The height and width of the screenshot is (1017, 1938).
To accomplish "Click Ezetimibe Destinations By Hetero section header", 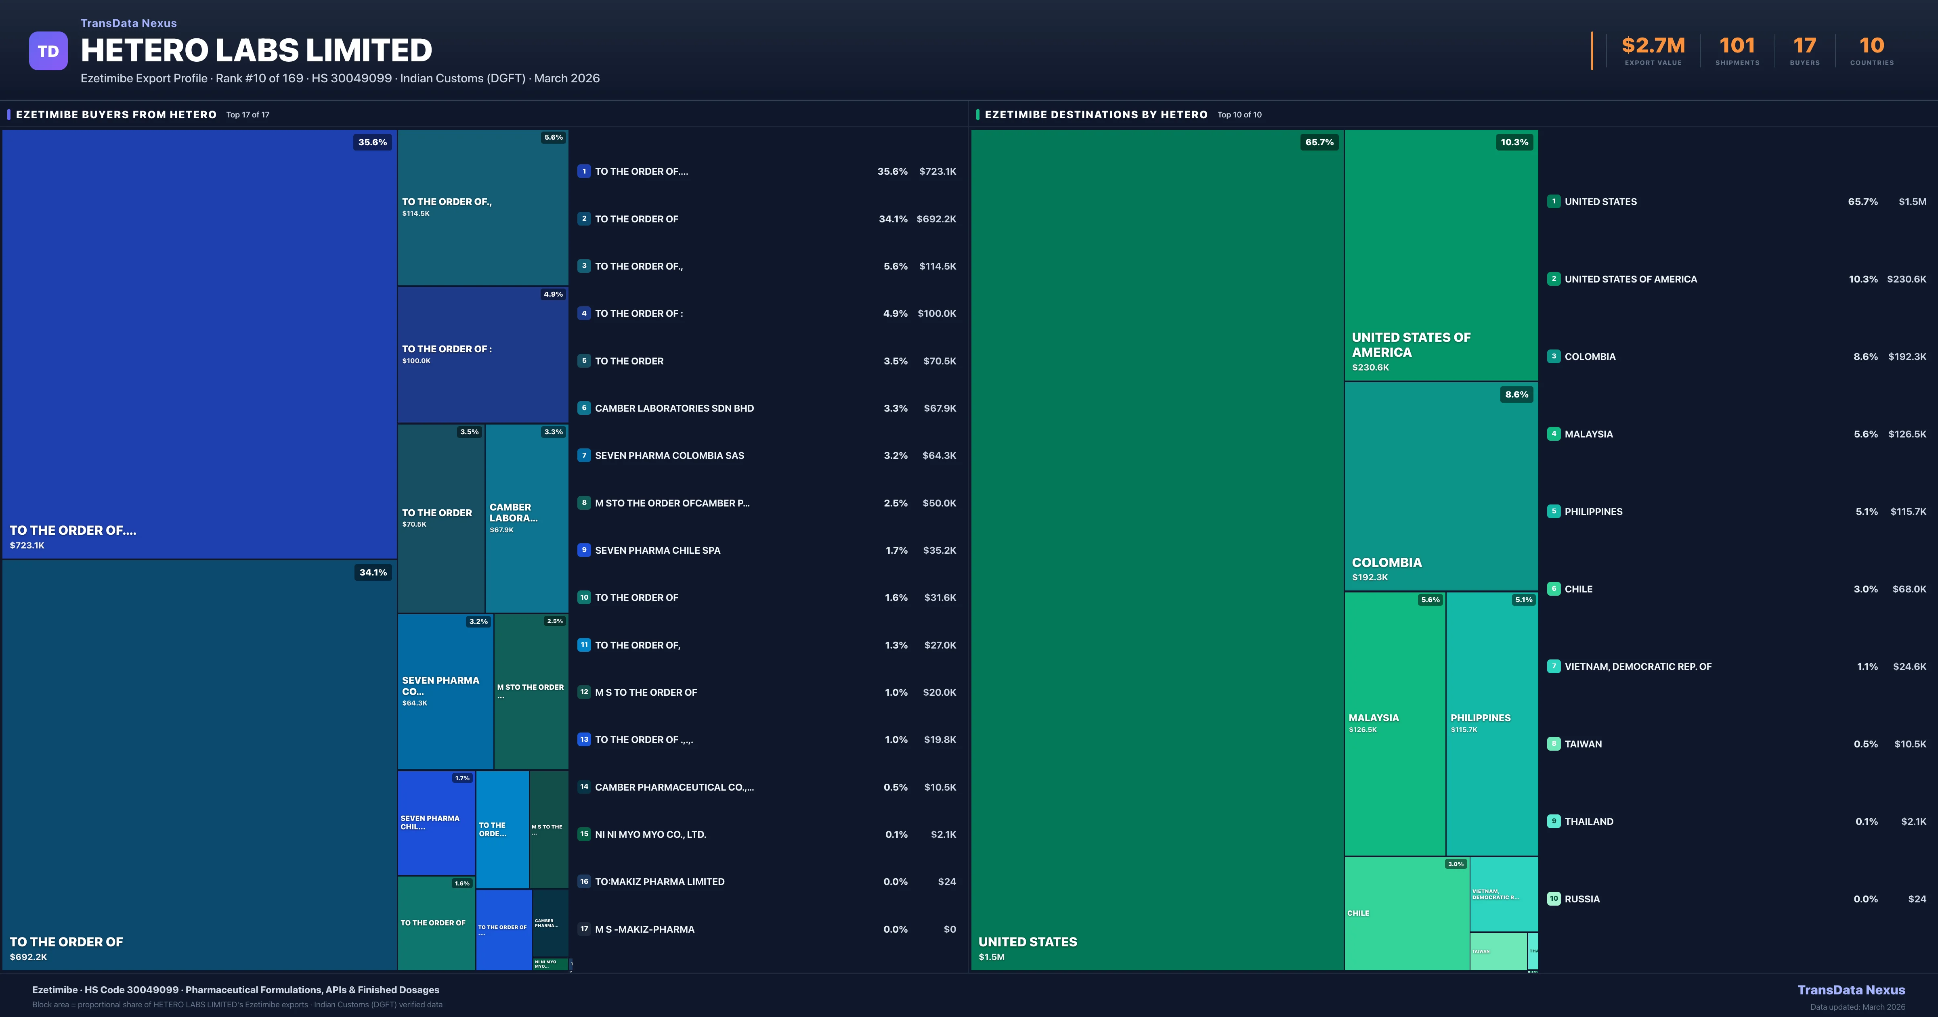I will click(1095, 114).
